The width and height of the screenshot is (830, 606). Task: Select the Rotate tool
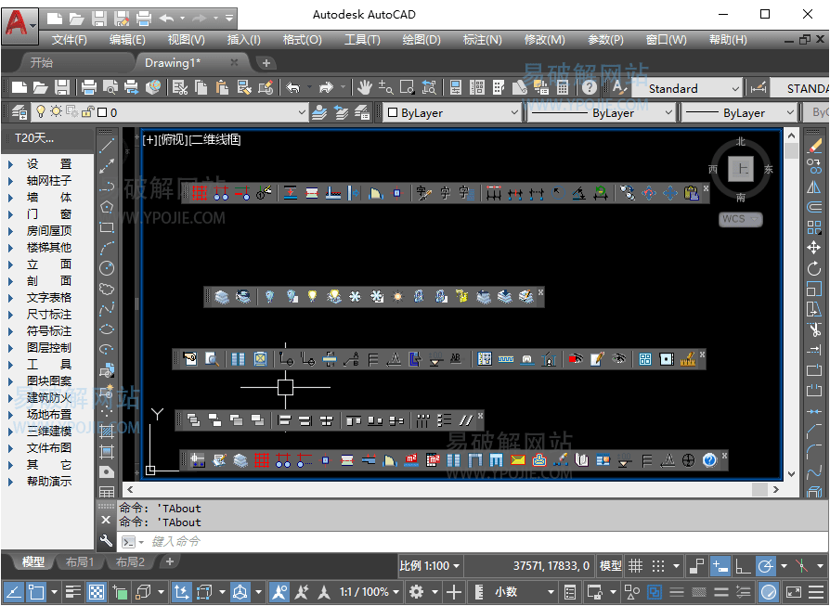tap(814, 268)
